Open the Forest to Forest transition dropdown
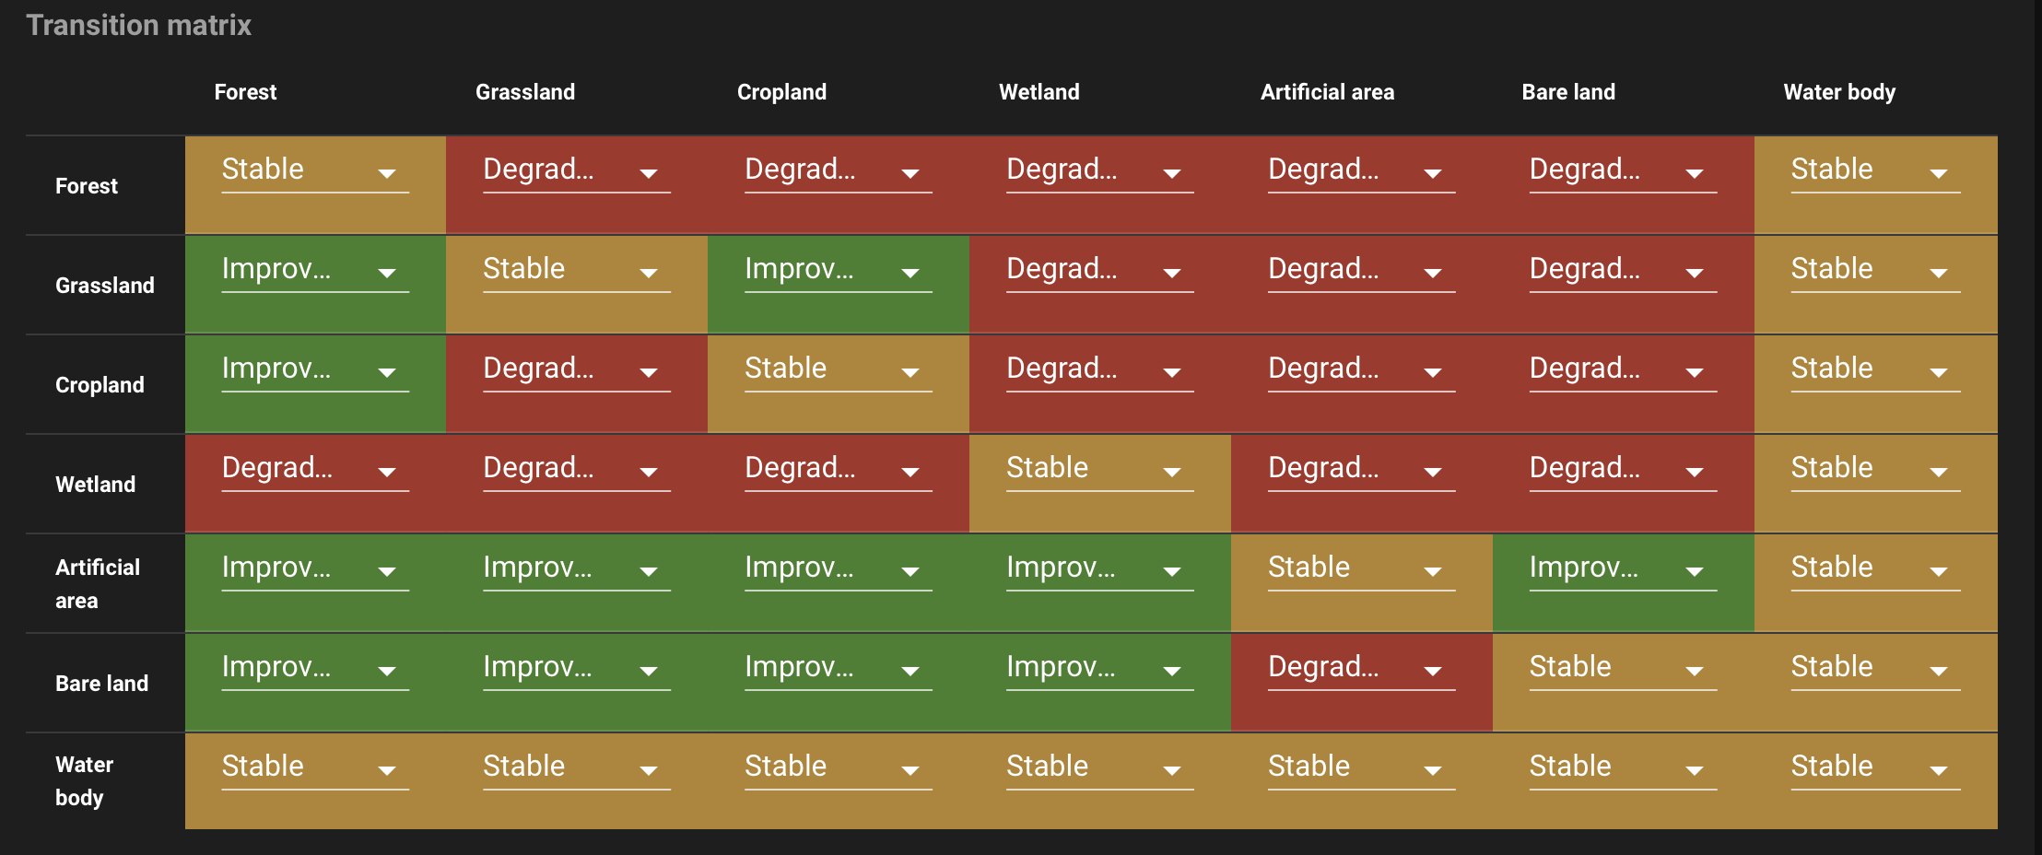The width and height of the screenshot is (2042, 855). point(315,170)
